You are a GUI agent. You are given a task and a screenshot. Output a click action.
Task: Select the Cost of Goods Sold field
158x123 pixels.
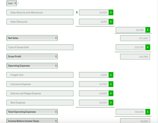pyautogui.click(x=40, y=47)
